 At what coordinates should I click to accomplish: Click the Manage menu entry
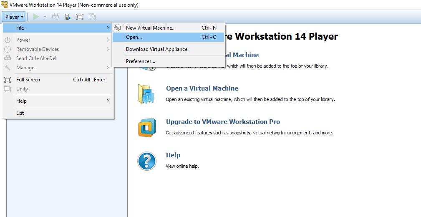(x=57, y=68)
